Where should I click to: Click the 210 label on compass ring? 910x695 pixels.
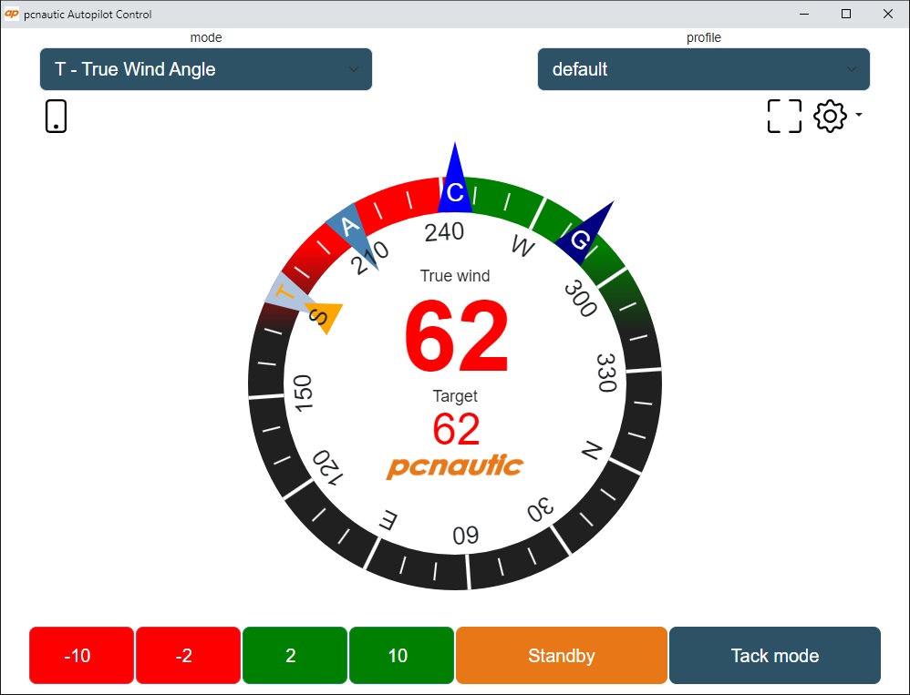tap(369, 258)
